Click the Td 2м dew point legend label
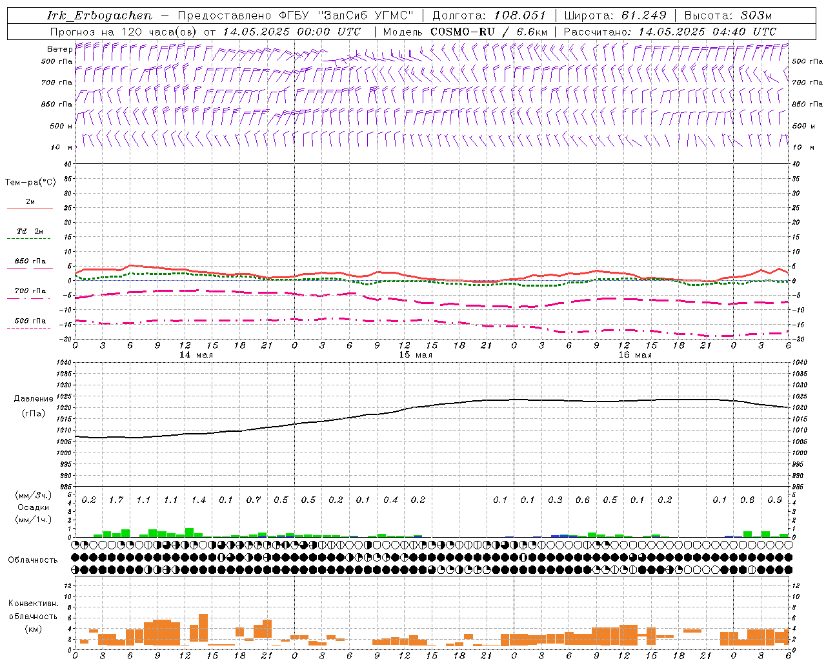 pyautogui.click(x=30, y=231)
